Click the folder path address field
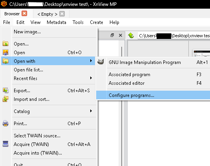The image size is (210, 166). pos(174,36)
